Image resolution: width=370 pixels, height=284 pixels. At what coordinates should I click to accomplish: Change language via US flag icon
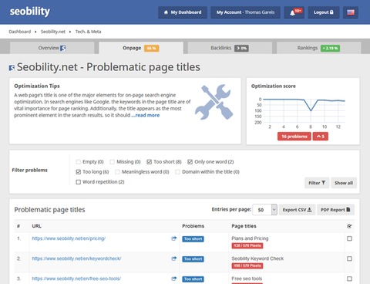(x=351, y=12)
